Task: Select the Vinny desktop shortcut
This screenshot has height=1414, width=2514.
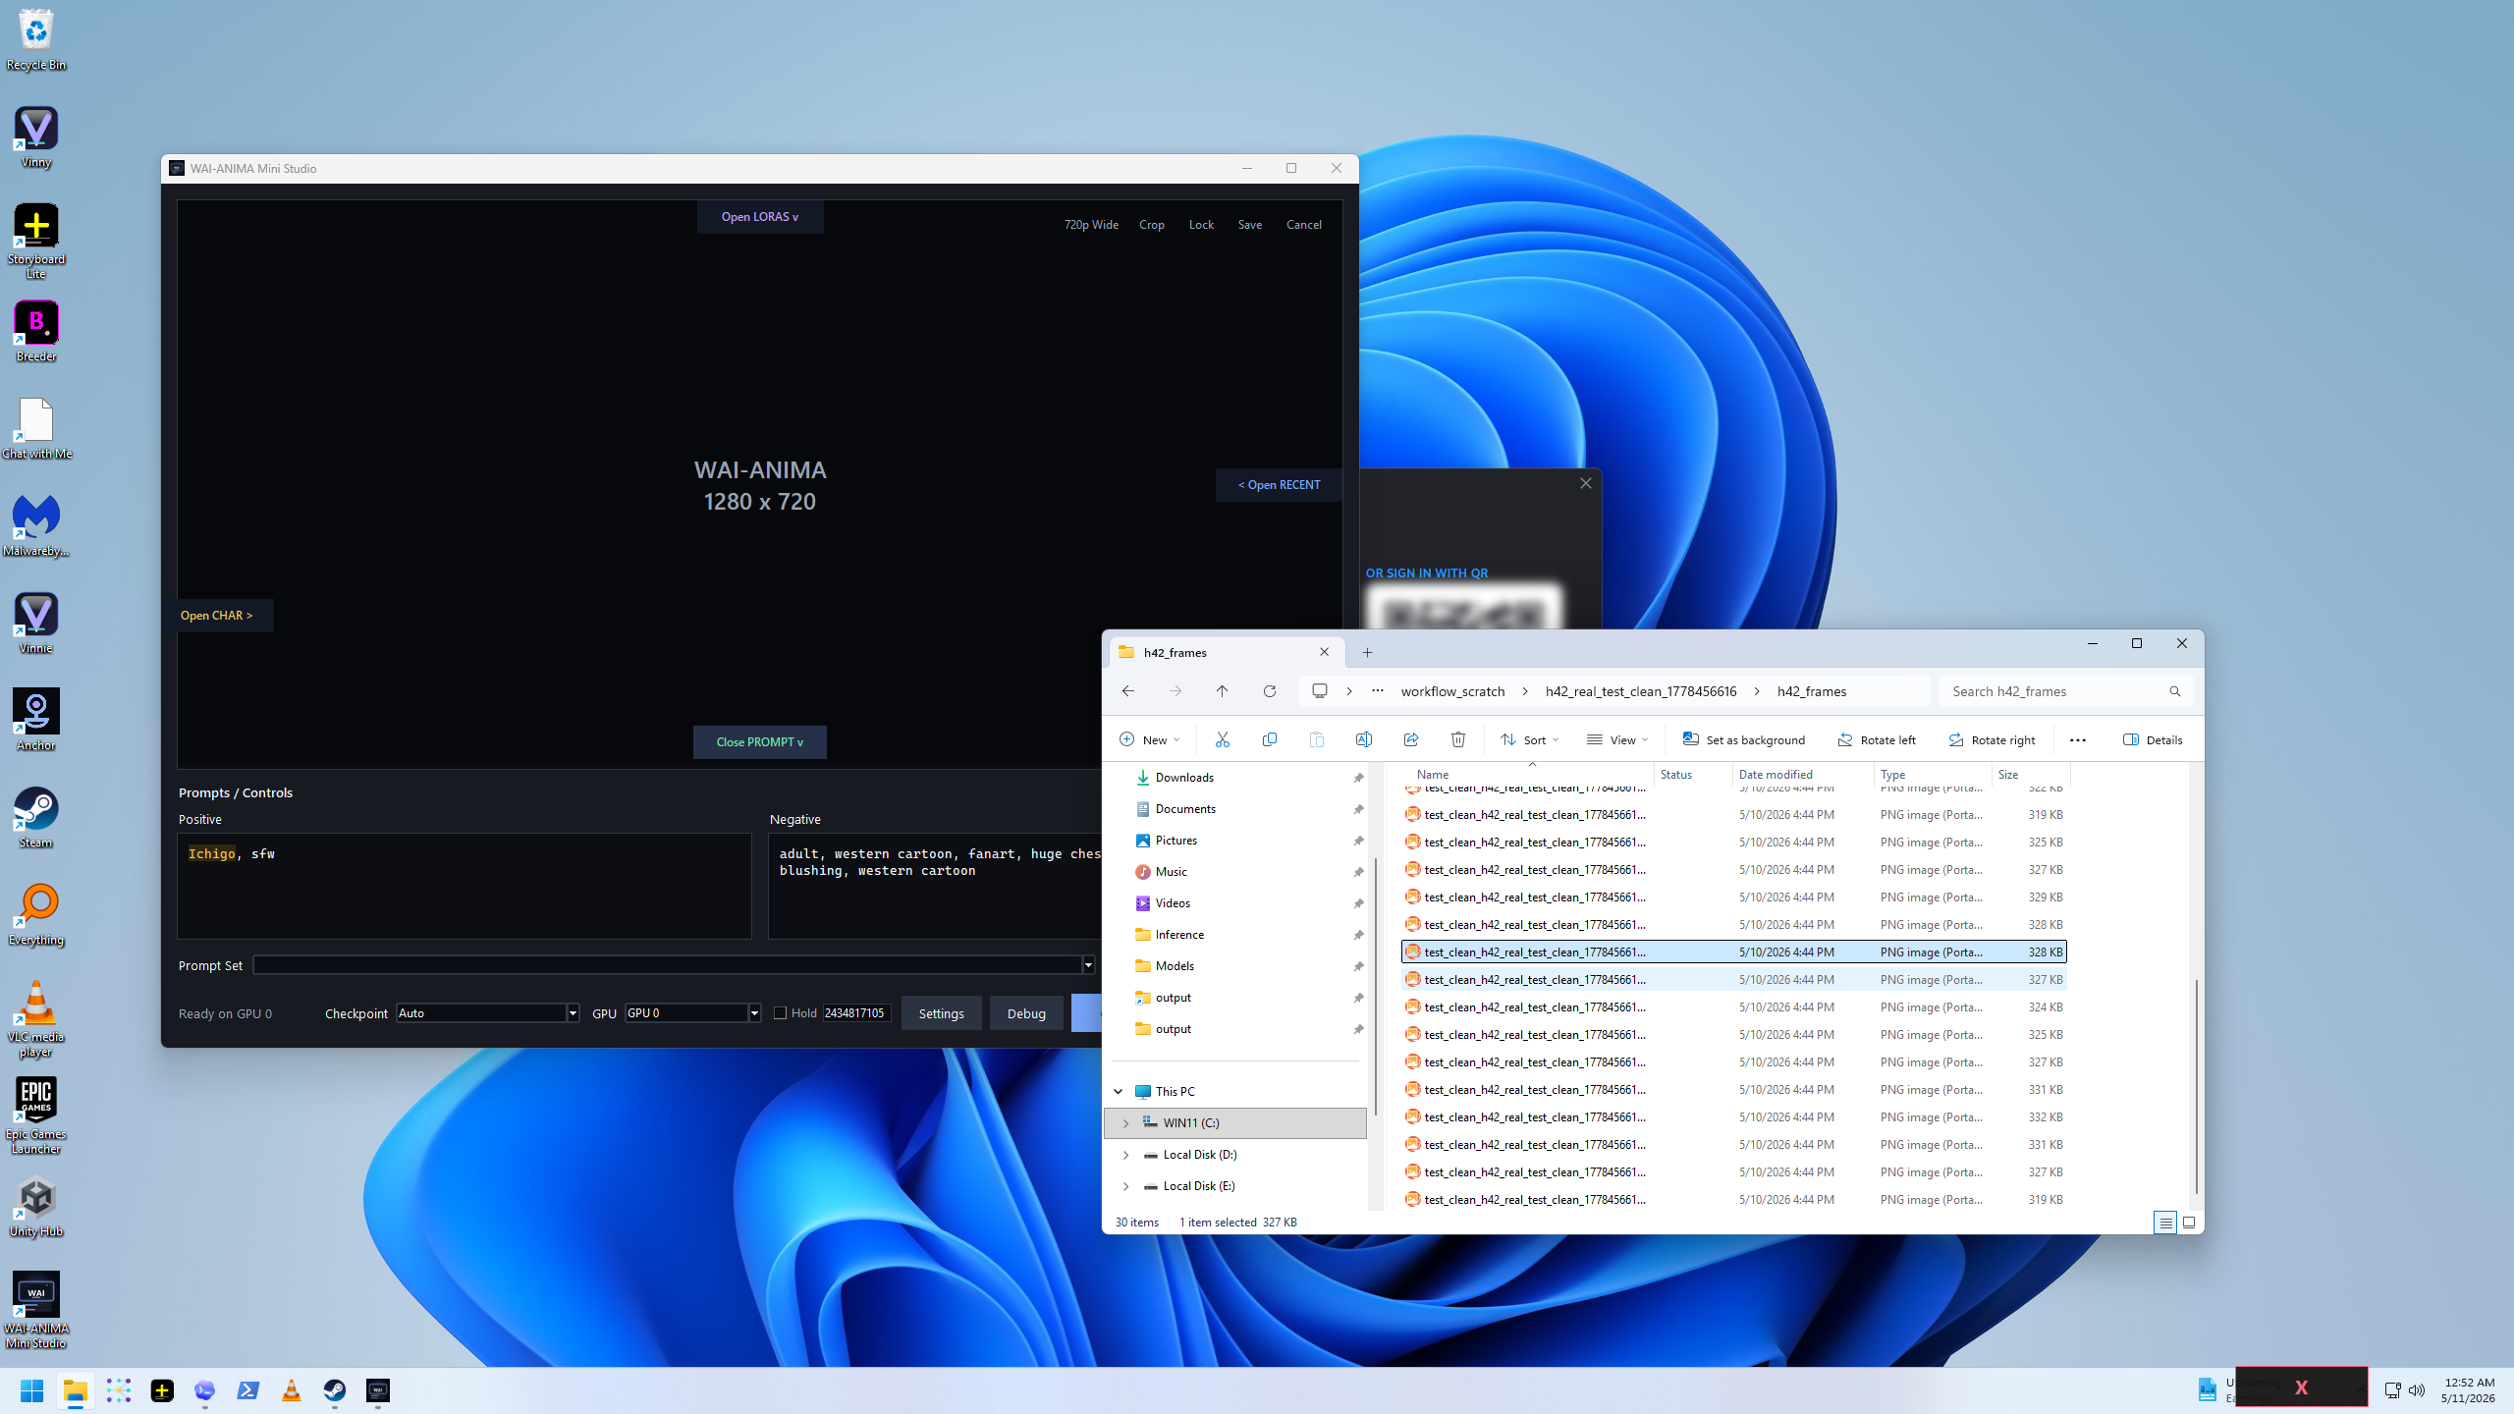Action: [36, 136]
